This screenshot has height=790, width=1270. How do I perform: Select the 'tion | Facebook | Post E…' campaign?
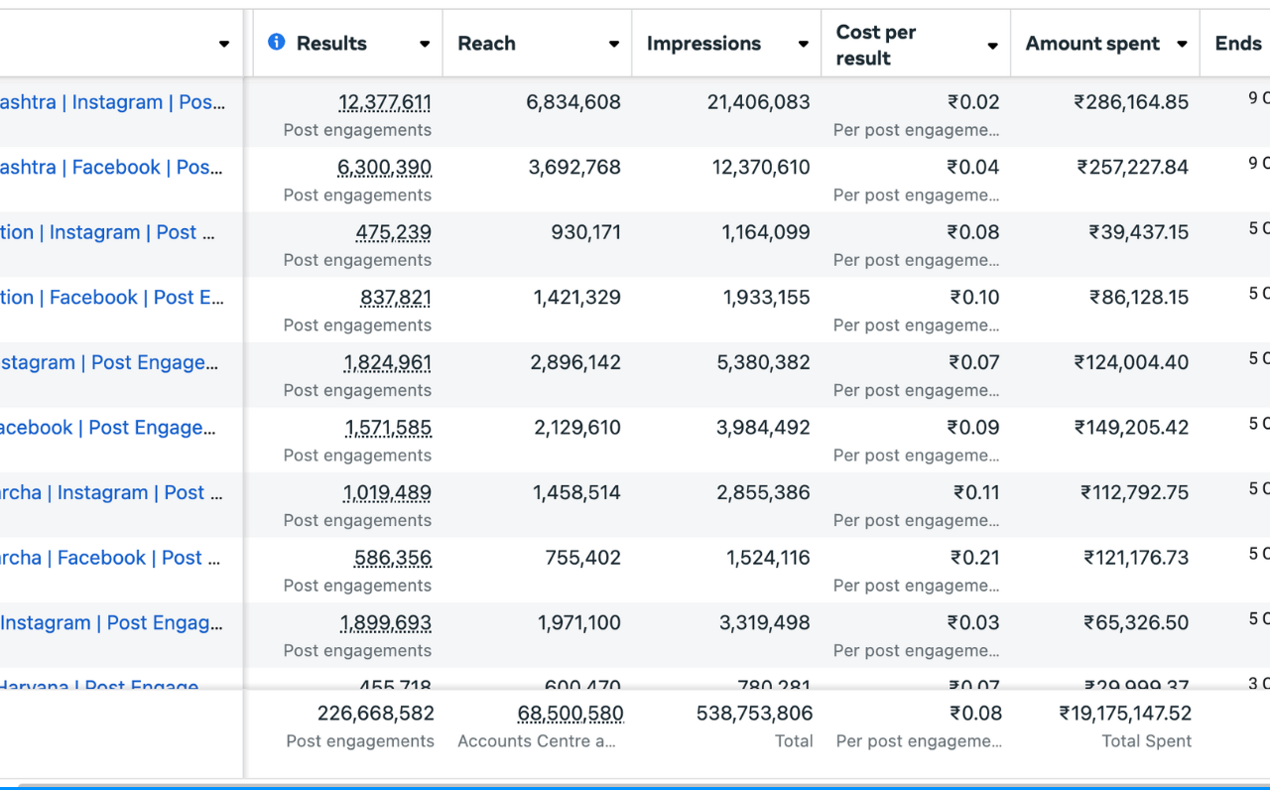tap(111, 298)
